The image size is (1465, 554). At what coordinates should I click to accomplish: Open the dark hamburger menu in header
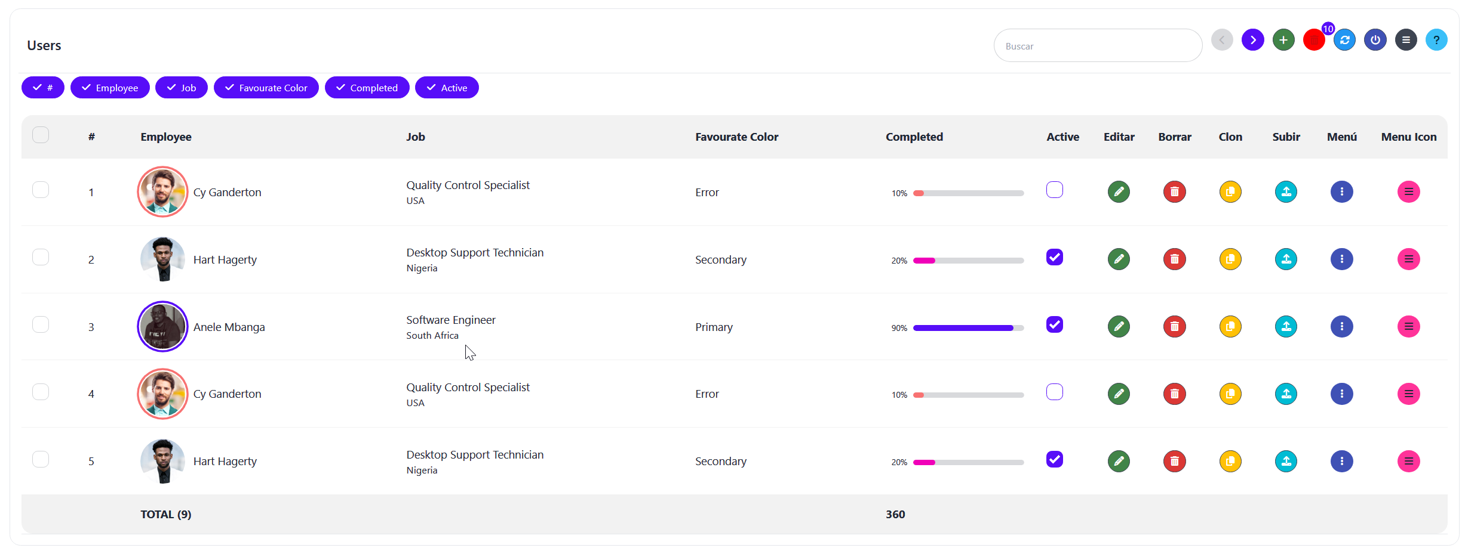click(1406, 40)
